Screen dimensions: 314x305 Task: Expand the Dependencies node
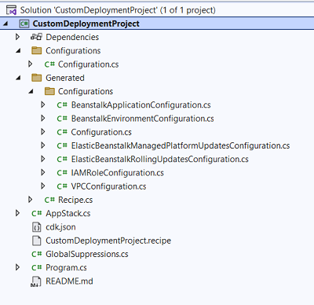click(17, 37)
